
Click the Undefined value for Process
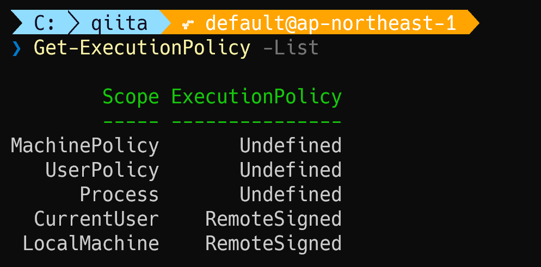[291, 195]
